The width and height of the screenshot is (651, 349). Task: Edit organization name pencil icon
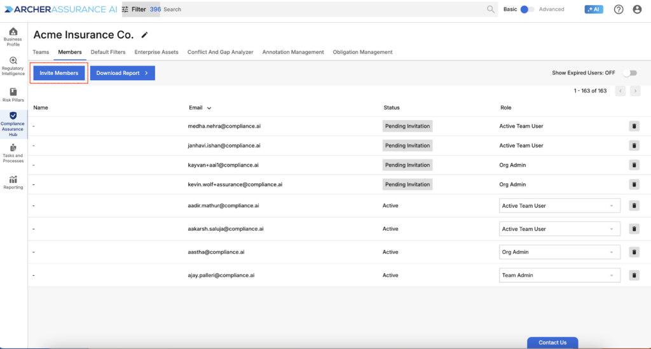click(x=144, y=35)
